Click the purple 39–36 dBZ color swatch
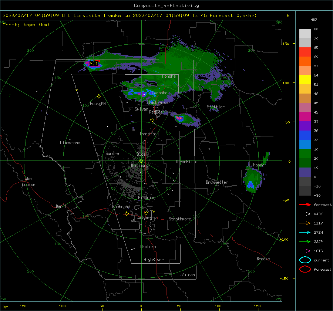This screenshot has height=311, width=333. 305,126
